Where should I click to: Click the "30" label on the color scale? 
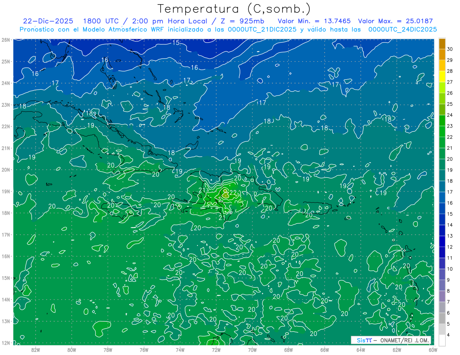(x=450, y=49)
